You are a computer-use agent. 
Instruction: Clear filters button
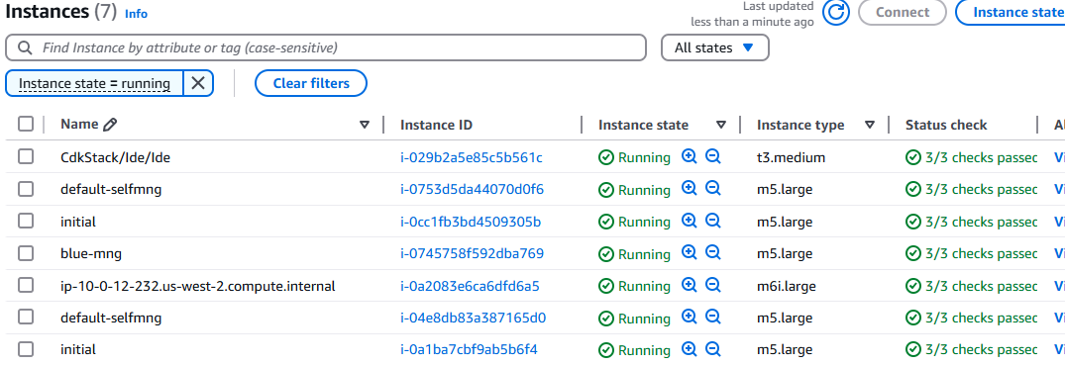311,83
